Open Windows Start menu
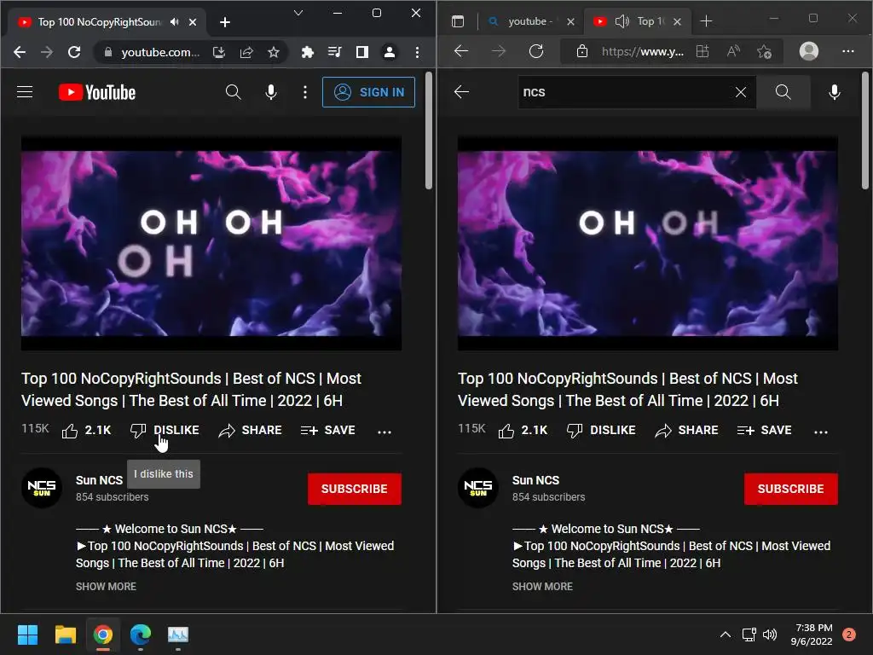 [x=27, y=635]
